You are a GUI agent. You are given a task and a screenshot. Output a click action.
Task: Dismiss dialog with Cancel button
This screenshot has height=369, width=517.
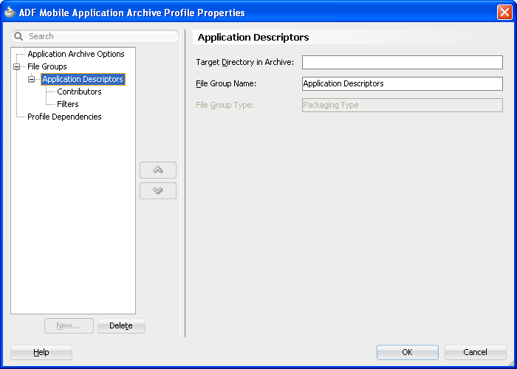coord(475,353)
